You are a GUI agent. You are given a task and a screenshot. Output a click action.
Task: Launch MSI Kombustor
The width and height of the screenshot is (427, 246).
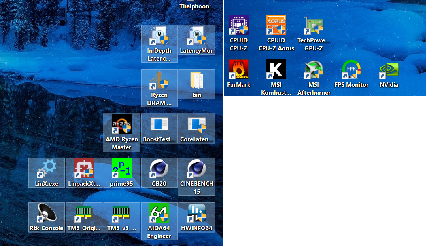(x=276, y=78)
